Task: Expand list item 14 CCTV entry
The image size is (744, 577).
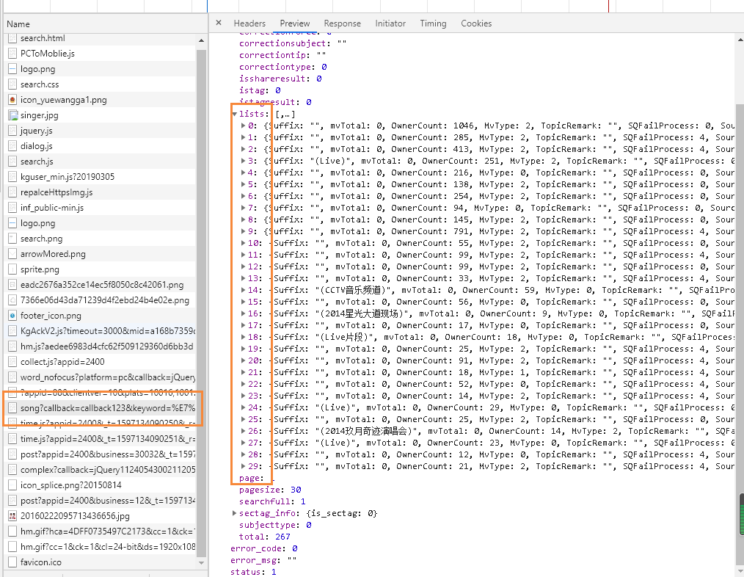Action: pyautogui.click(x=243, y=290)
